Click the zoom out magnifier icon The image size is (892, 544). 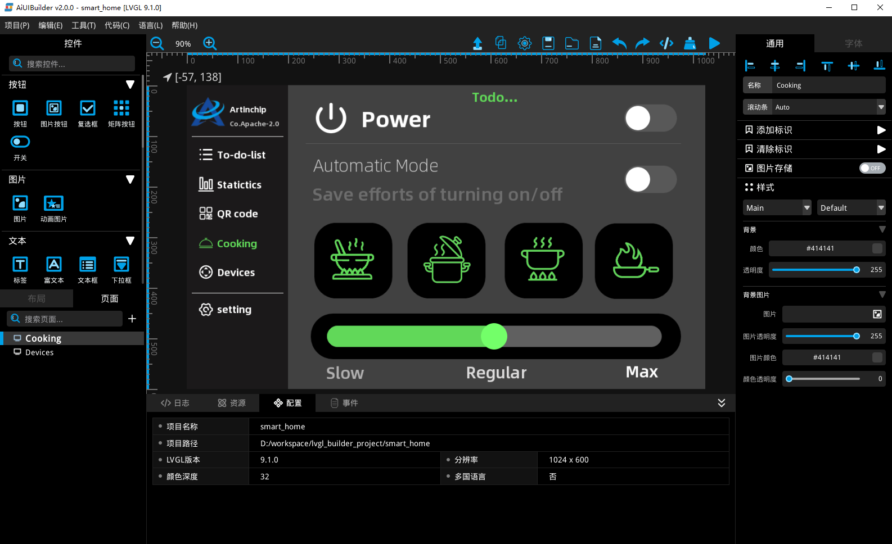click(157, 43)
